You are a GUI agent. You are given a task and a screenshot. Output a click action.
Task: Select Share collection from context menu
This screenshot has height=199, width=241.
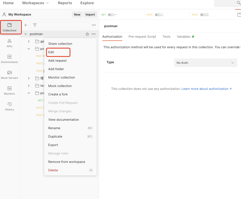click(70, 44)
